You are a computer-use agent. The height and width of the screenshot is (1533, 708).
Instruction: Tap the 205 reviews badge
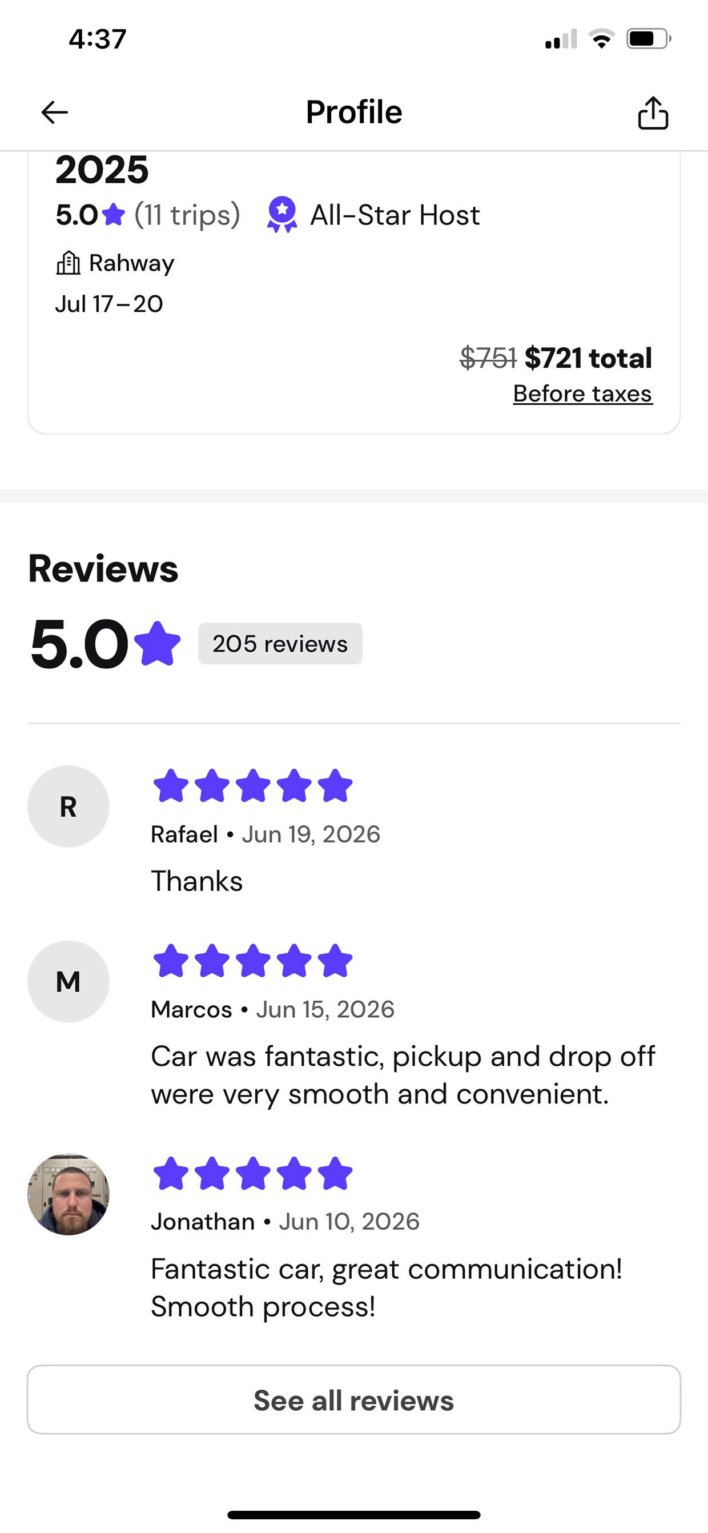point(280,643)
